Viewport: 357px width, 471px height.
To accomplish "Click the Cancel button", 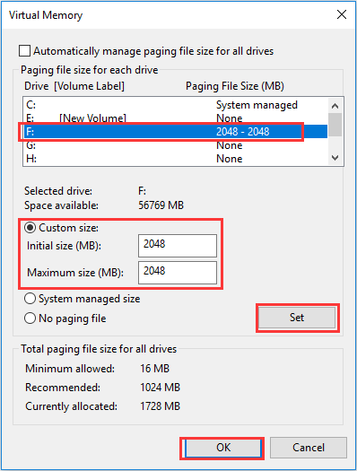I will pyautogui.click(x=309, y=448).
